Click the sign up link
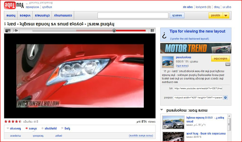 pos(188,7)
